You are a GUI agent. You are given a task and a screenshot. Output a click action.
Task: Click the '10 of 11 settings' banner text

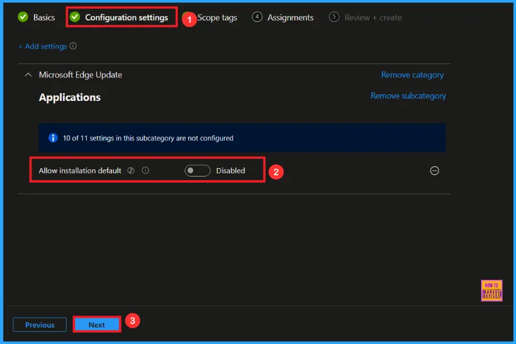(148, 138)
